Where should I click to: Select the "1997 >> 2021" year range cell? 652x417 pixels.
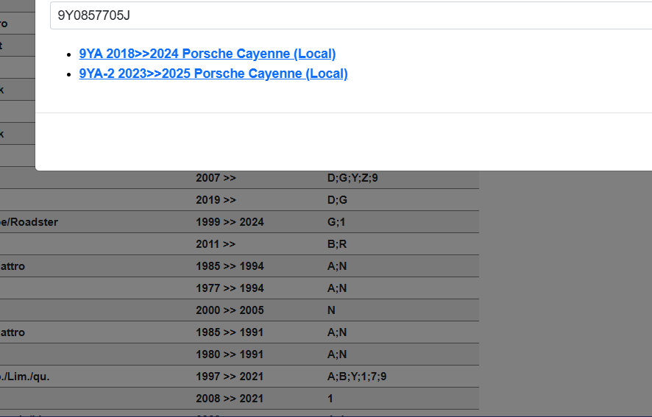pyautogui.click(x=230, y=377)
